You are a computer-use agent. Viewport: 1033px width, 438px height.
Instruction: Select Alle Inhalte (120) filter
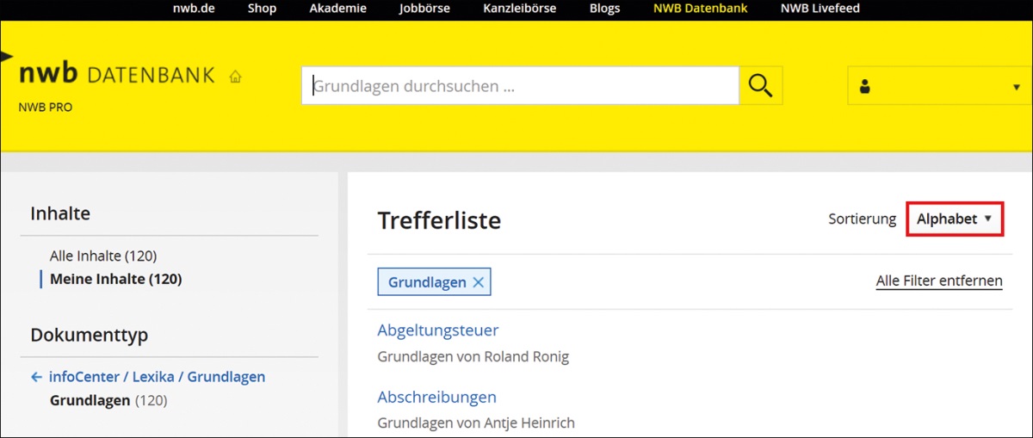point(103,256)
